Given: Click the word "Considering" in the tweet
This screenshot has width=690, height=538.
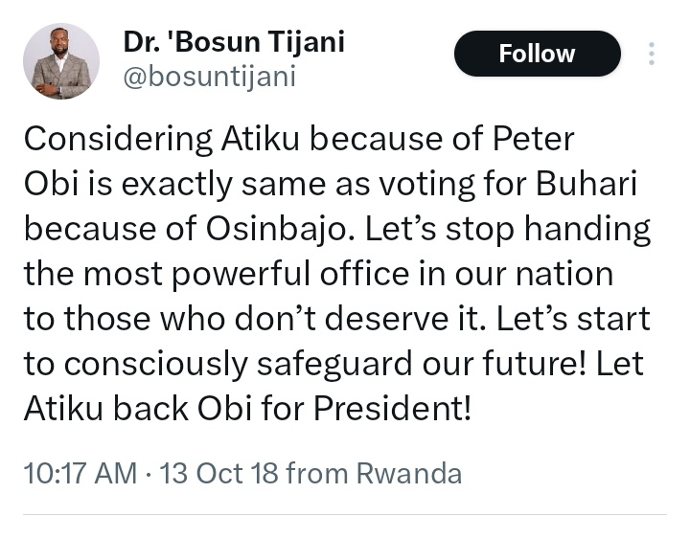Looking at the screenshot, I should (118, 140).
